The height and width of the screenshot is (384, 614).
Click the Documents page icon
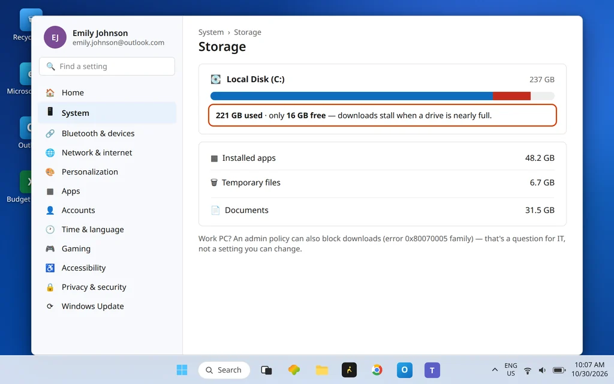pyautogui.click(x=215, y=210)
